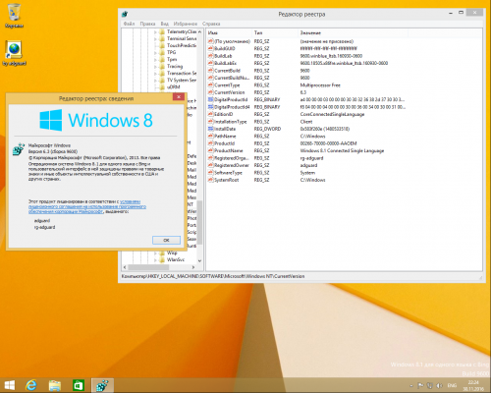Click the Registry Editor taskbar icon
This screenshot has height=393, width=491.
102,385
